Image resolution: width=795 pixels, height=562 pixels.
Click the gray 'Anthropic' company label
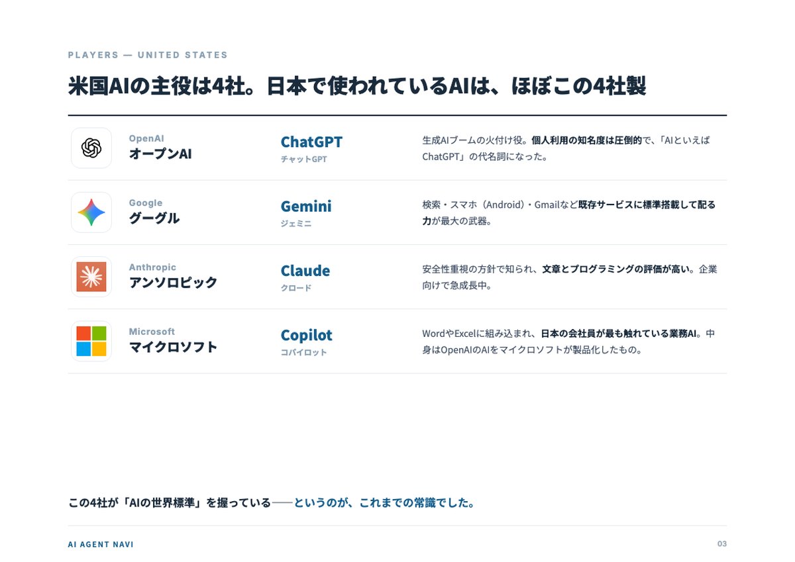tap(152, 267)
